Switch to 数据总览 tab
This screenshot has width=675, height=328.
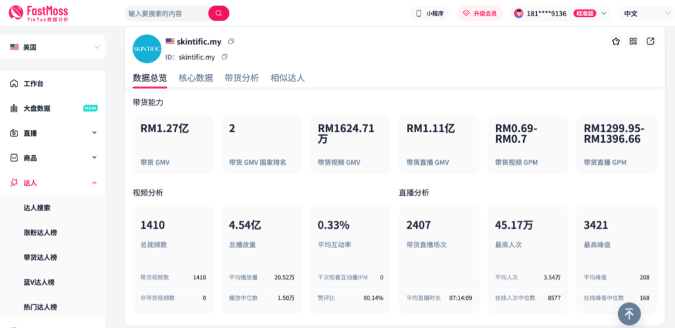[x=150, y=78]
